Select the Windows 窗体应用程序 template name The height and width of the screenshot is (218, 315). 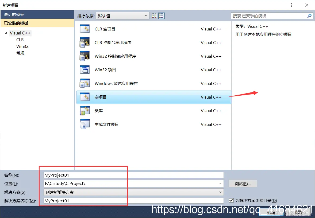tap(116, 84)
